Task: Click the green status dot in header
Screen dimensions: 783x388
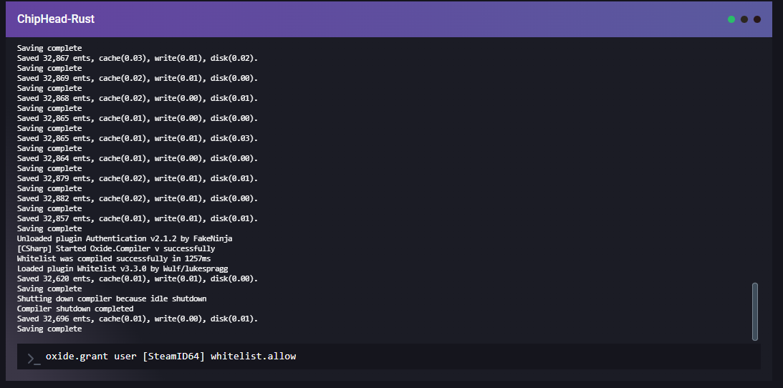Action: coord(731,19)
